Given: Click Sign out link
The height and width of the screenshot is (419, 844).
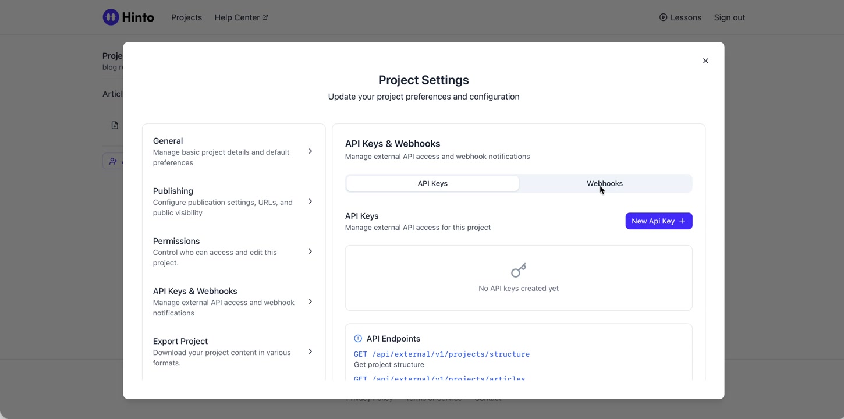Looking at the screenshot, I should tap(729, 17).
